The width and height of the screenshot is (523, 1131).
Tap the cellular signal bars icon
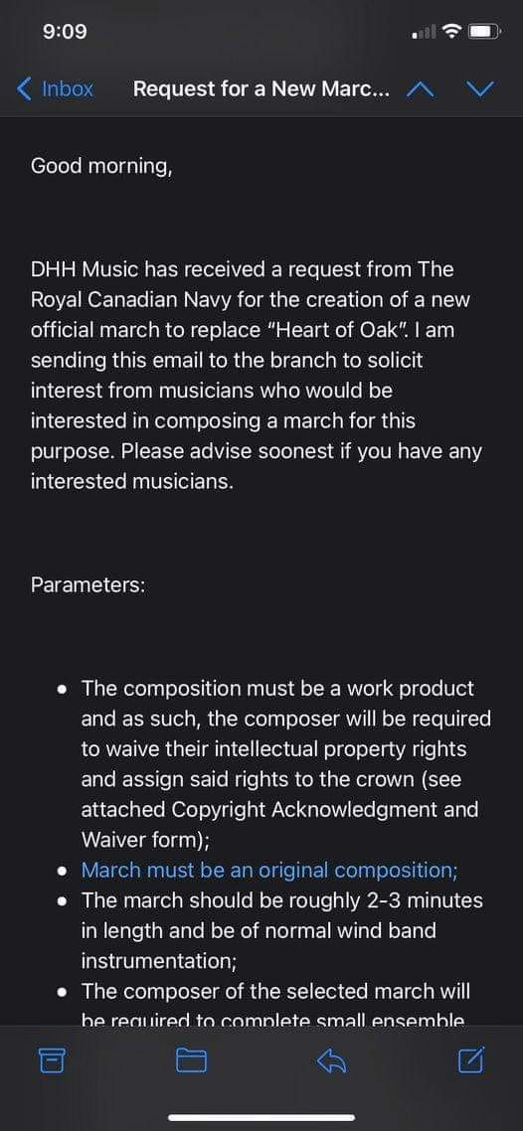click(x=425, y=32)
